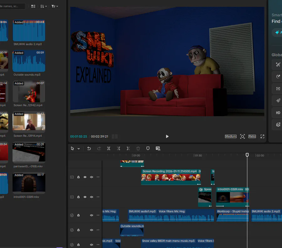The image size is (282, 248).
Task: Enter fullscreen preview mode
Action: [x=262, y=137]
